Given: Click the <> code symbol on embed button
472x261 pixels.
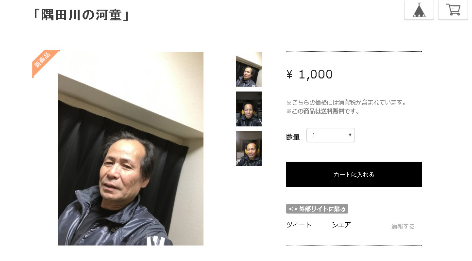Looking at the screenshot, I should (x=293, y=209).
